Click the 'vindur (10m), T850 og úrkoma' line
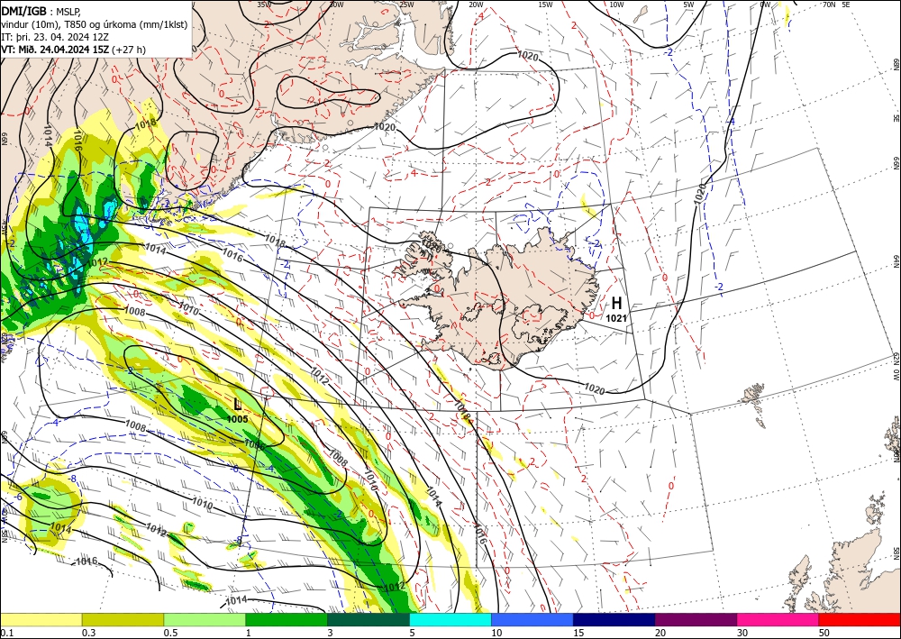This screenshot has height=639, width=901. 95,24
